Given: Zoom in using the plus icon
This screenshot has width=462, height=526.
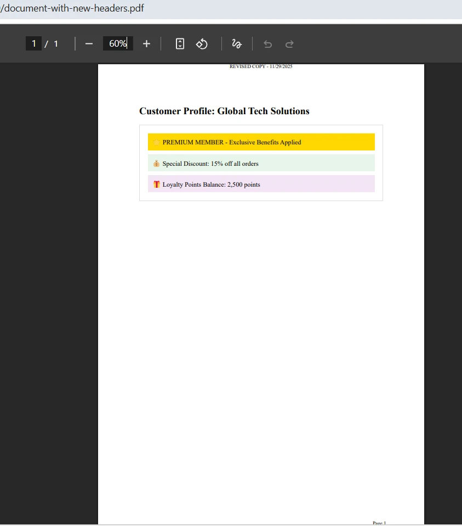Looking at the screenshot, I should coord(146,43).
